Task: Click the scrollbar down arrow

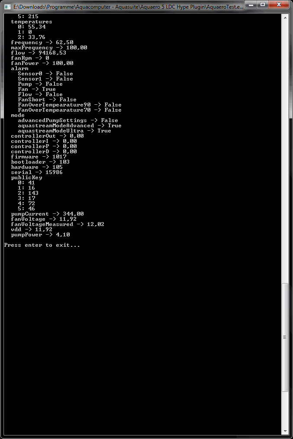Action: tap(285, 431)
